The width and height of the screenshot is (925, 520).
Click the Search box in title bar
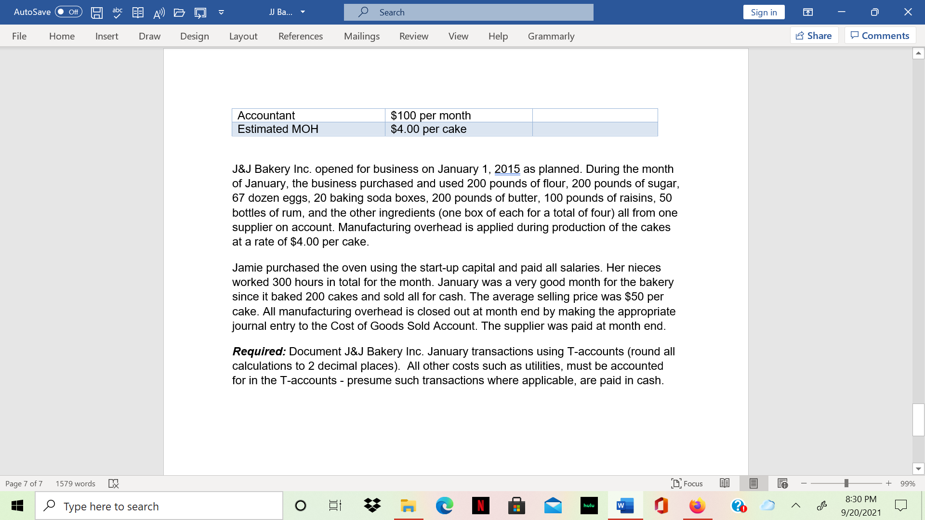click(x=468, y=13)
